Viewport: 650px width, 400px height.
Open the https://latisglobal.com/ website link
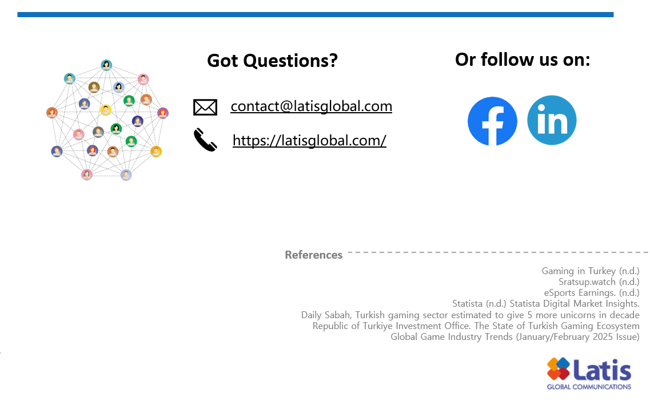[309, 140]
